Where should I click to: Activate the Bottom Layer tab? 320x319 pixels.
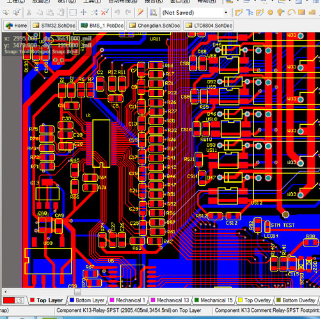coord(87,300)
